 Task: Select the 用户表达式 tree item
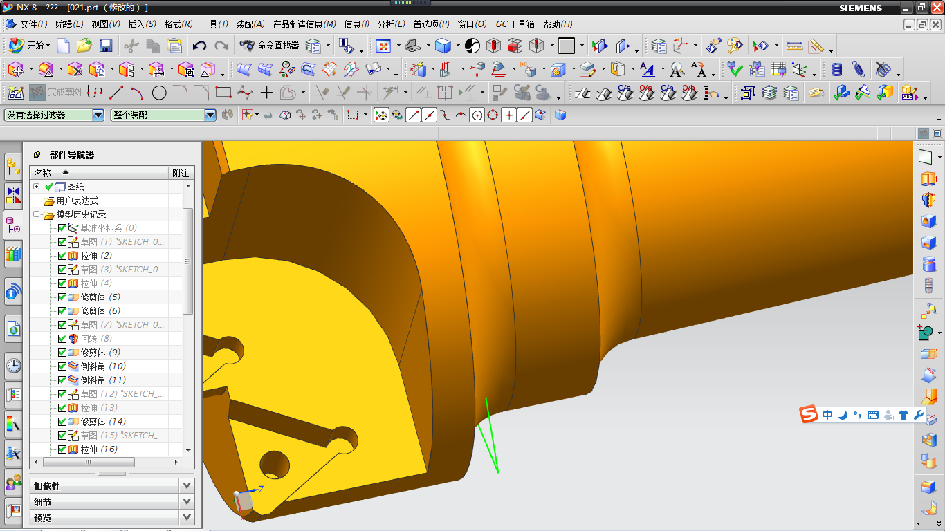pos(77,201)
